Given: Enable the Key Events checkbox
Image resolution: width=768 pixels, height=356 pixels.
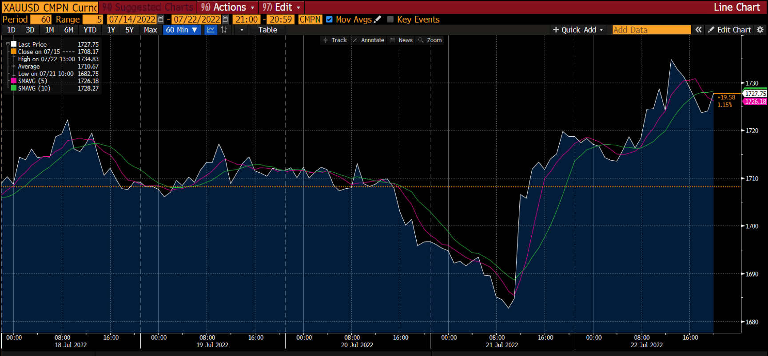Looking at the screenshot, I should (x=390, y=20).
